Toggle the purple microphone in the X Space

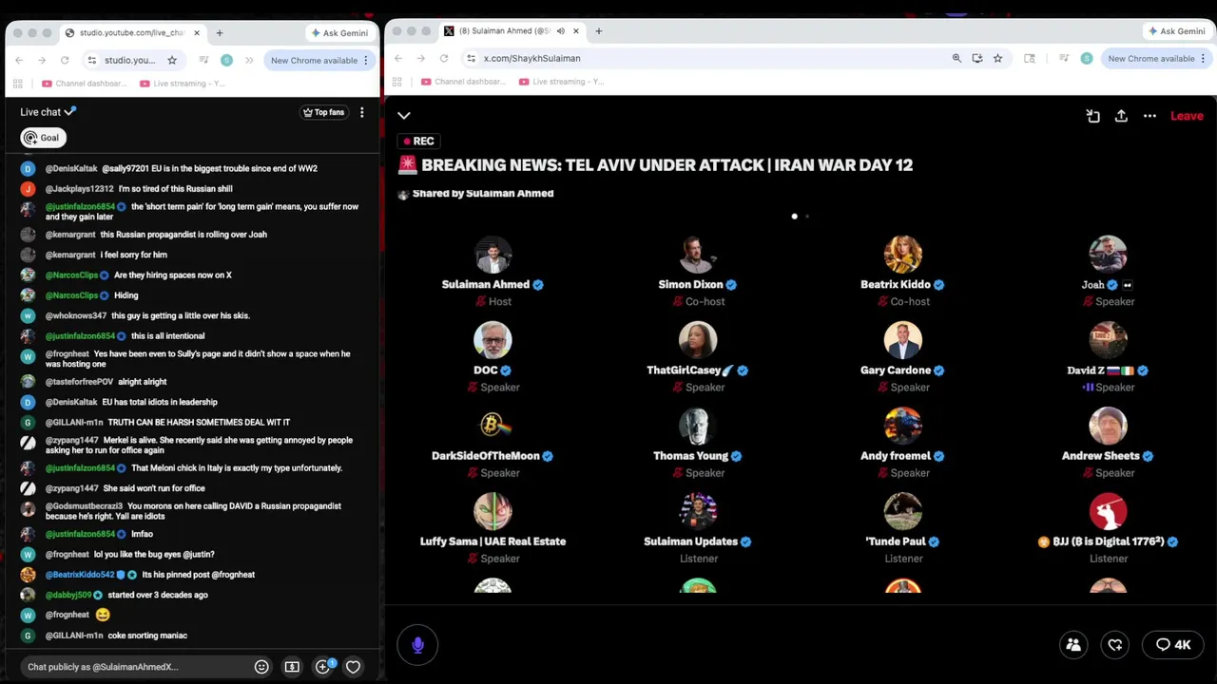(x=417, y=645)
